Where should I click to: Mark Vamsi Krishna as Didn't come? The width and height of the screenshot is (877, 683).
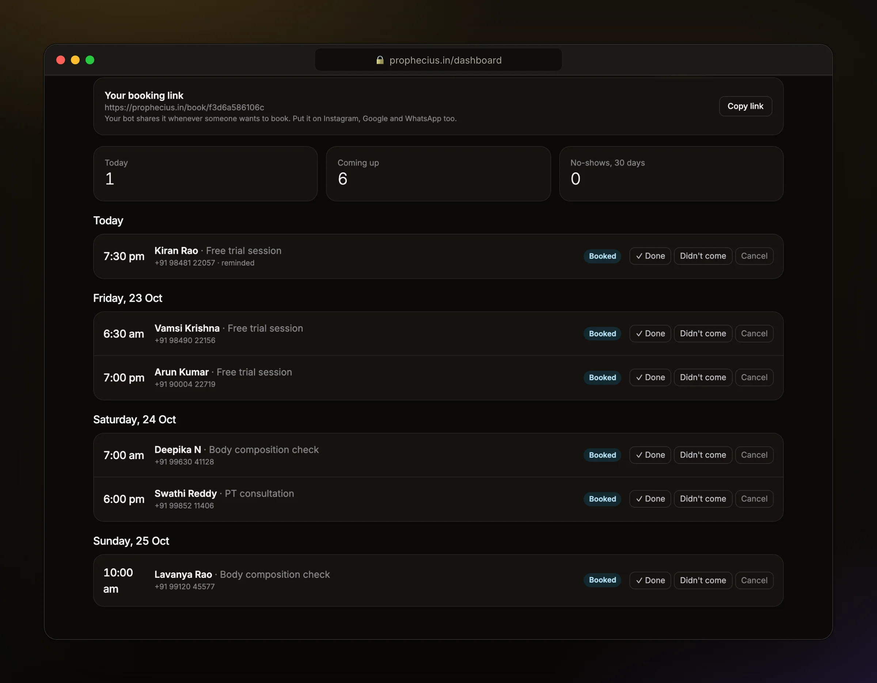(x=703, y=333)
